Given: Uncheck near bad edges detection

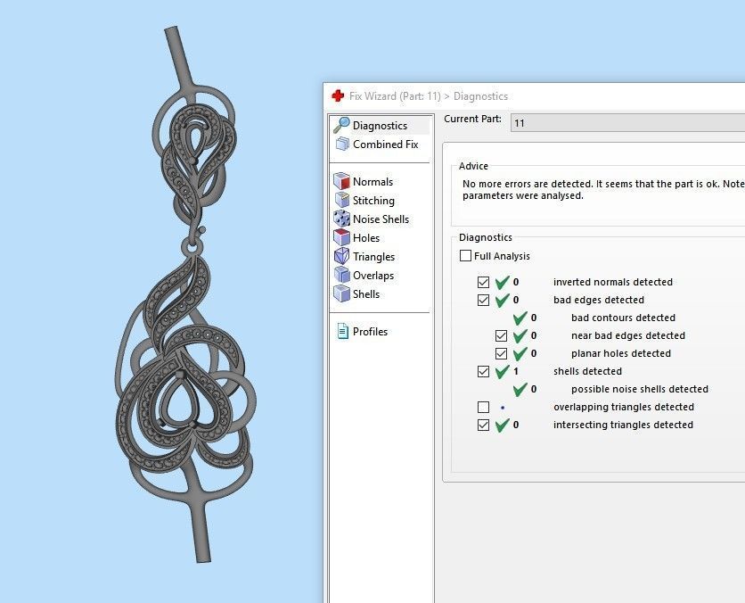Looking at the screenshot, I should pos(501,335).
